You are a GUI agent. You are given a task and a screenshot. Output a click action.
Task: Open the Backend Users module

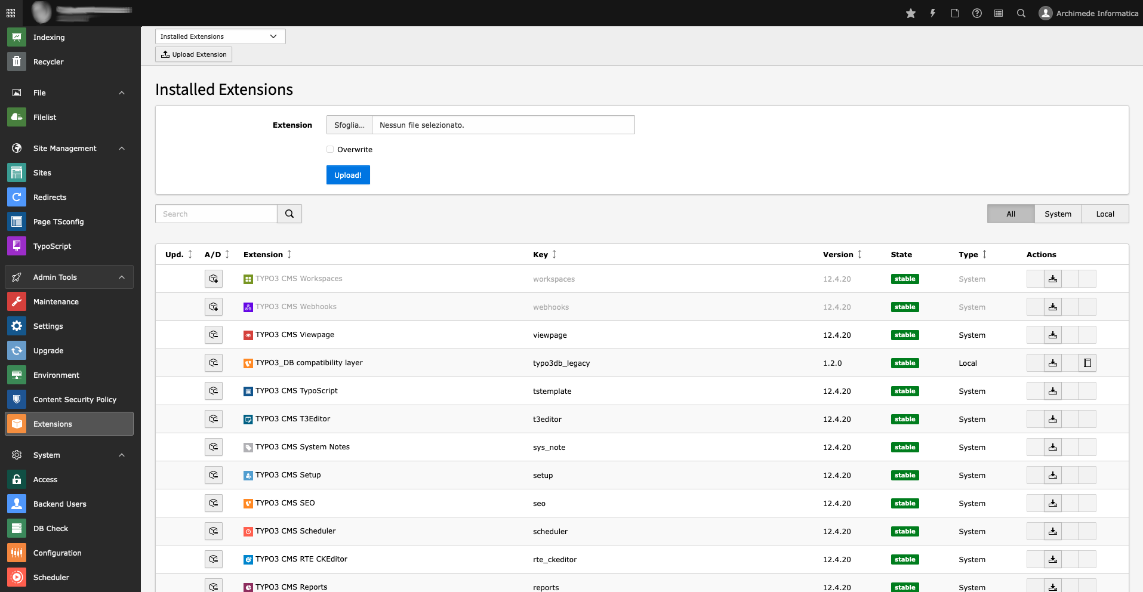69,504
